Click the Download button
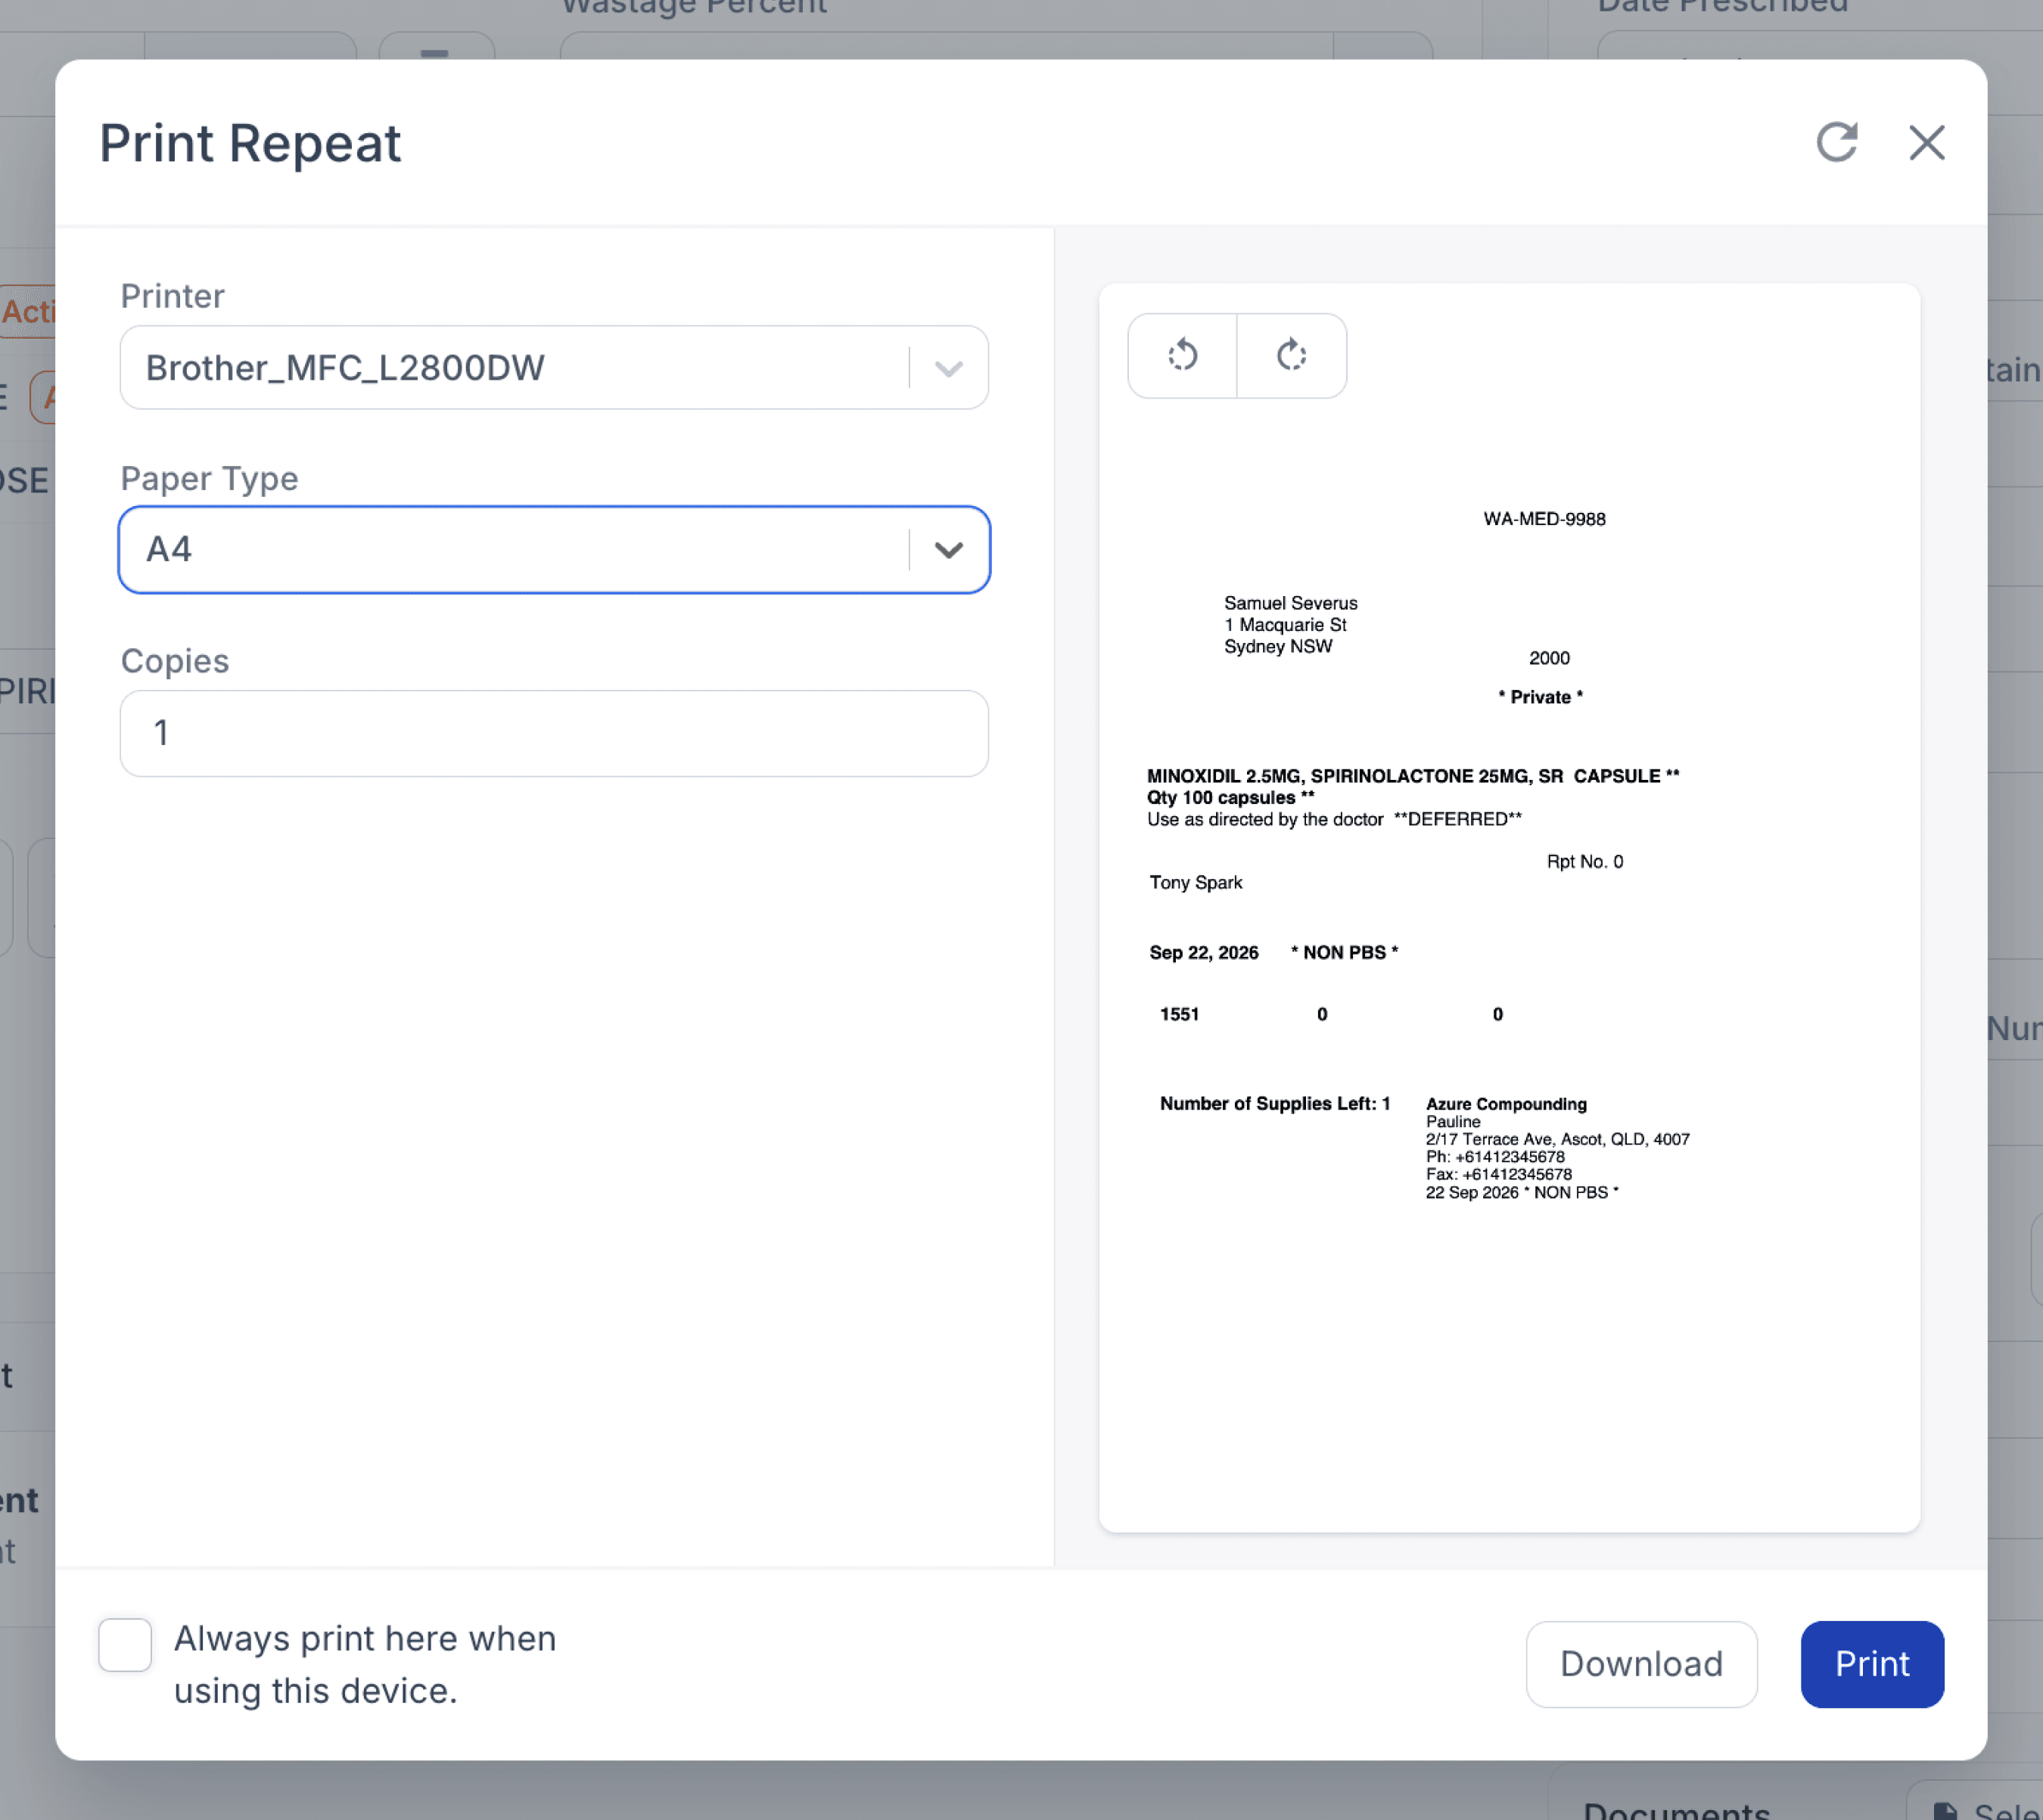 point(1640,1664)
